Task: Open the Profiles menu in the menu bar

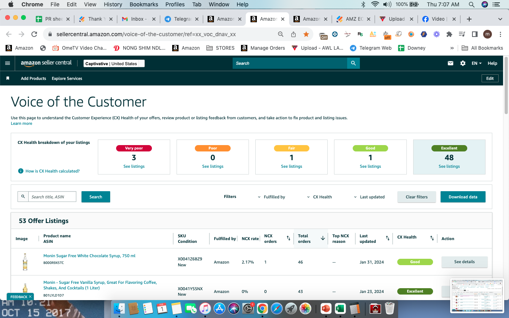Action: [x=175, y=4]
